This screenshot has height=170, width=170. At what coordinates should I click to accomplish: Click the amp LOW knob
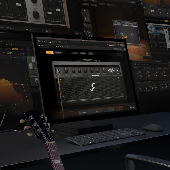click(x=73, y=70)
